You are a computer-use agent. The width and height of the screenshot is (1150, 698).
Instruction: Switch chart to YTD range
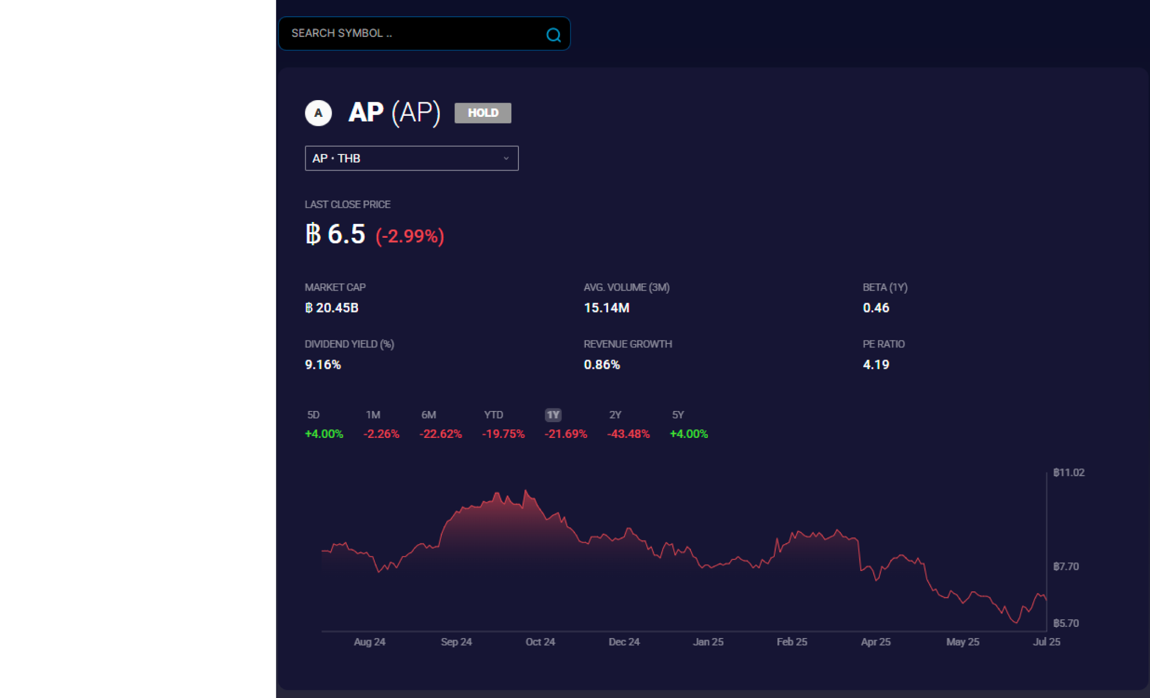coord(493,415)
